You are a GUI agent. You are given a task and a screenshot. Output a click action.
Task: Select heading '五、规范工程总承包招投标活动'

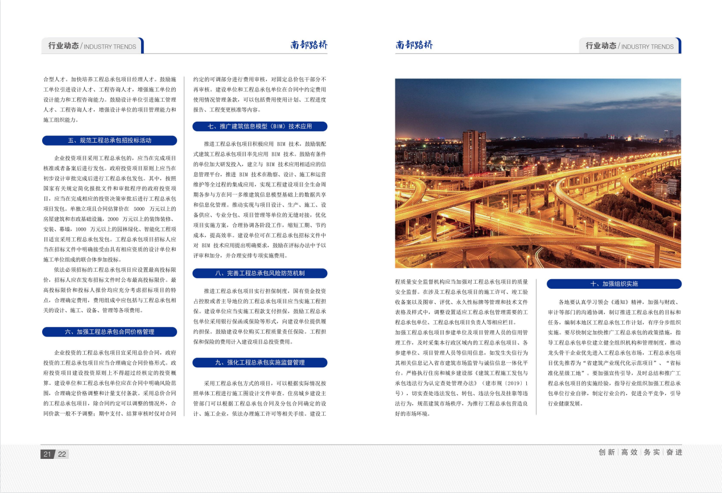pyautogui.click(x=109, y=140)
